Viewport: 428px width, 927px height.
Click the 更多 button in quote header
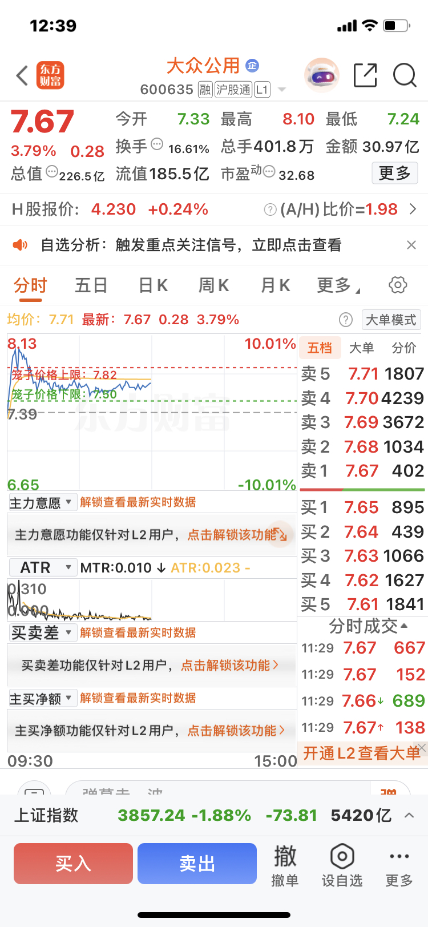pos(395,173)
